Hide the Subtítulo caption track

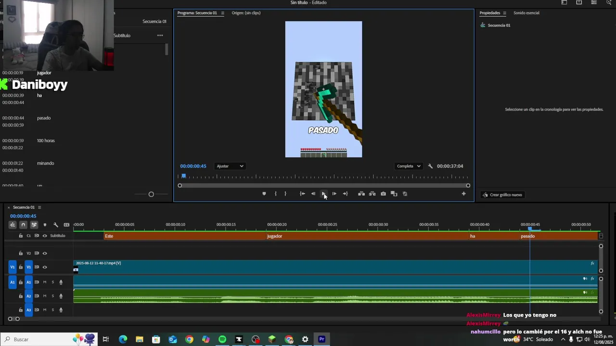[45, 236]
